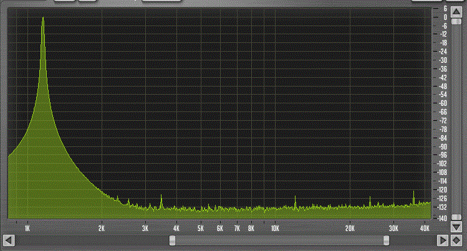Click the "-60" dB scale label
The height and width of the screenshot is (251, 467).
tap(443, 103)
